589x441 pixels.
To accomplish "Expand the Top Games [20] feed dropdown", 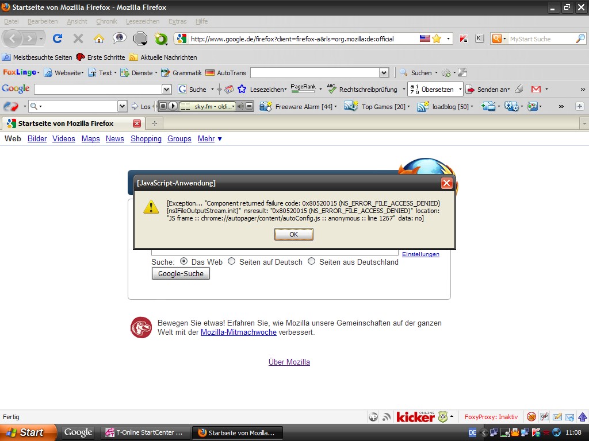I will (408, 107).
